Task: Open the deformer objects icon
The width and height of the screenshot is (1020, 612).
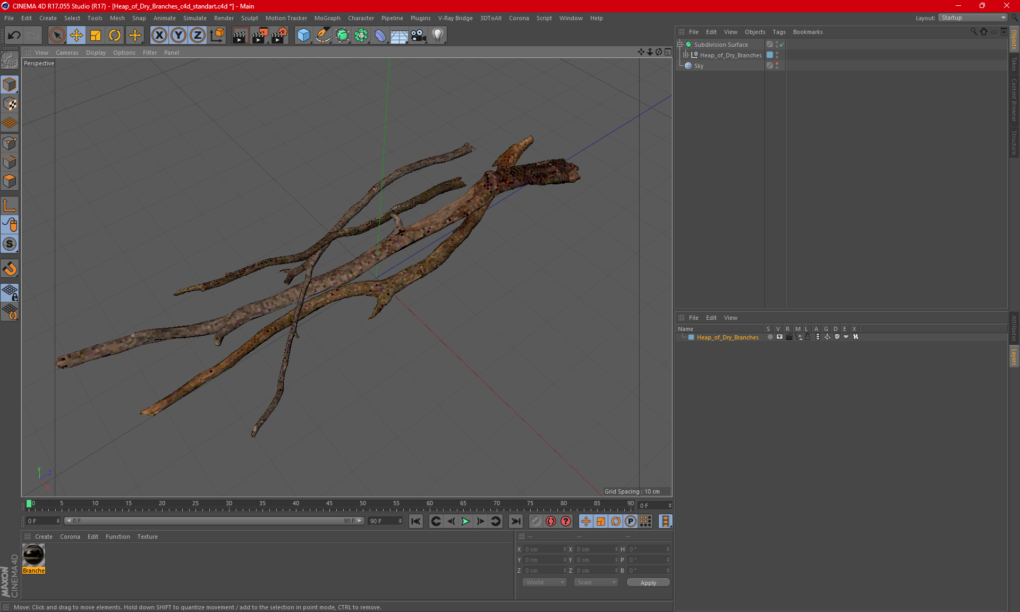Action: coord(380,36)
